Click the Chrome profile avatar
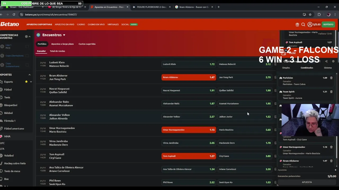The image size is (339, 190). 329,15
